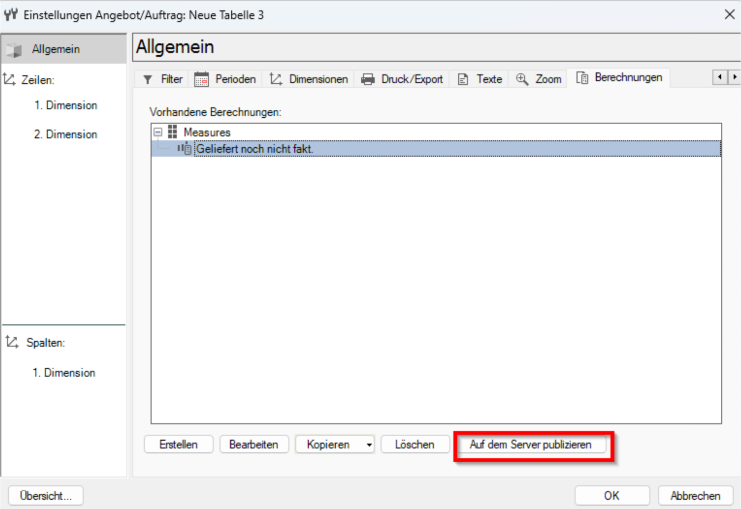Select the Druck/Export tab
Viewport: 741px width, 509px height.
click(x=402, y=79)
